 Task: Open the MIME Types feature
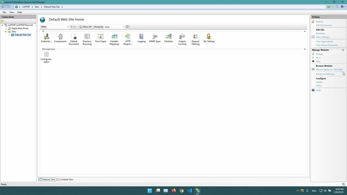tap(155, 37)
